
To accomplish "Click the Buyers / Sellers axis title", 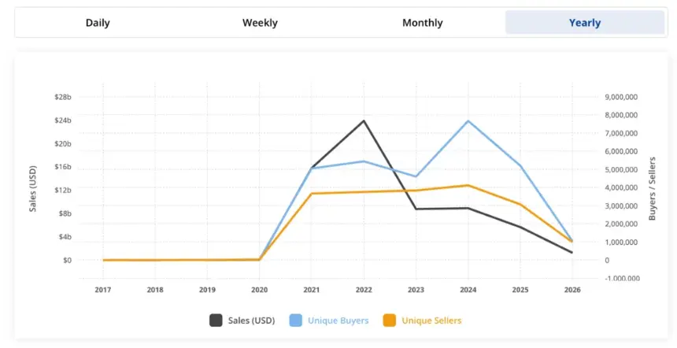I will [x=652, y=189].
